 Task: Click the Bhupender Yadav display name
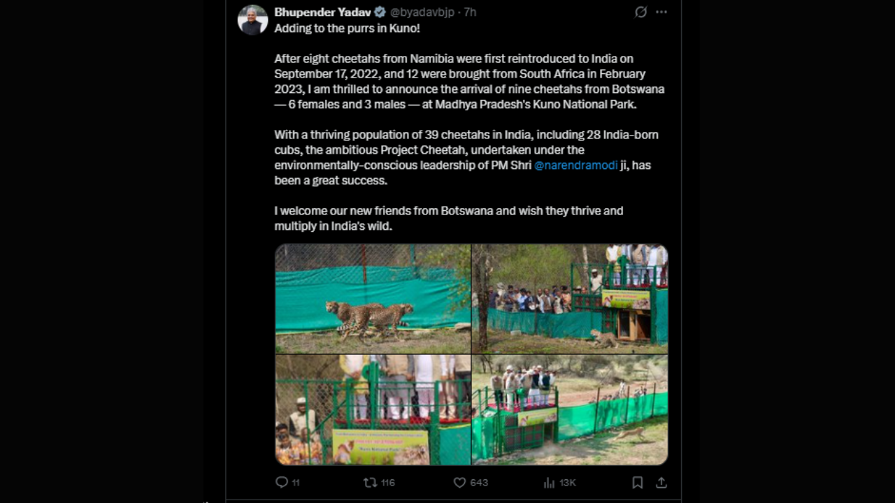[322, 13]
